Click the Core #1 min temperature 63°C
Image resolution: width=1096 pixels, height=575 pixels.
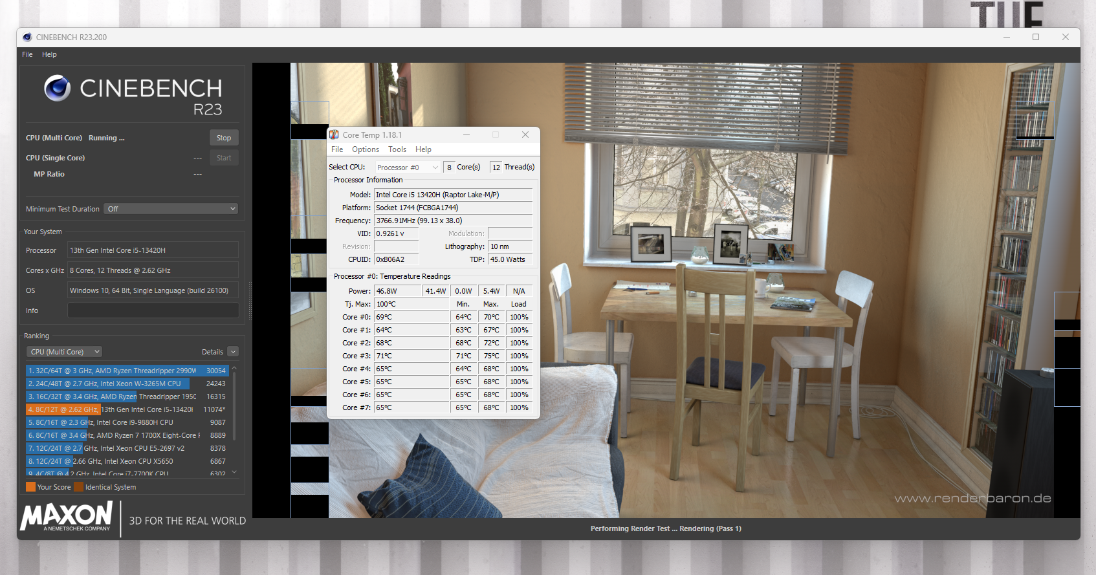coord(463,330)
